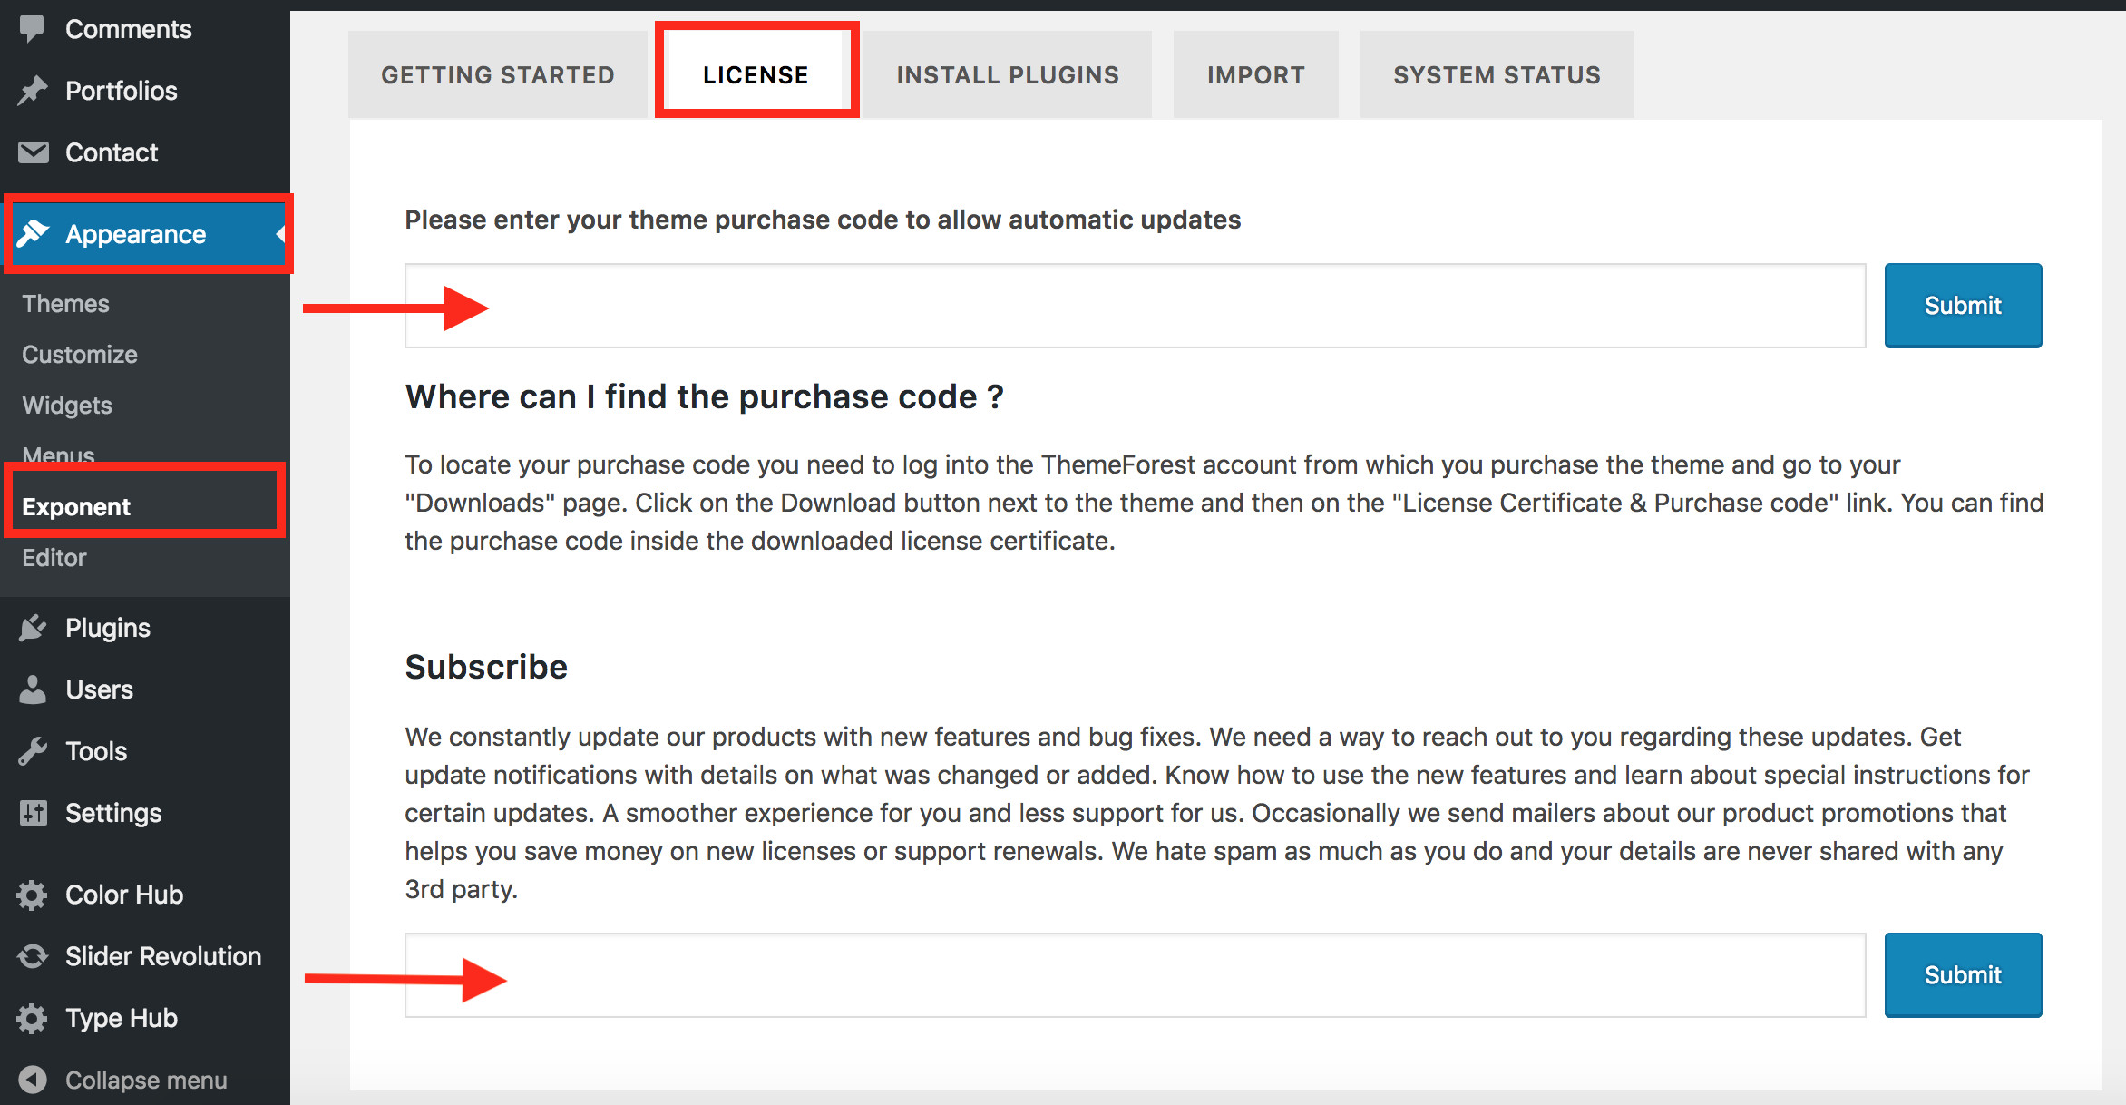Select Exponent under Appearance
Screen dimensions: 2126x1105
click(77, 506)
